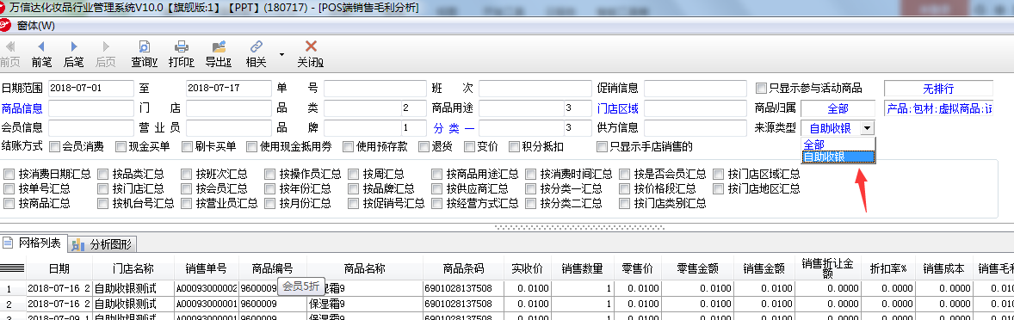Click the 门店区域 link label
This screenshot has height=320, width=1014.
click(617, 108)
